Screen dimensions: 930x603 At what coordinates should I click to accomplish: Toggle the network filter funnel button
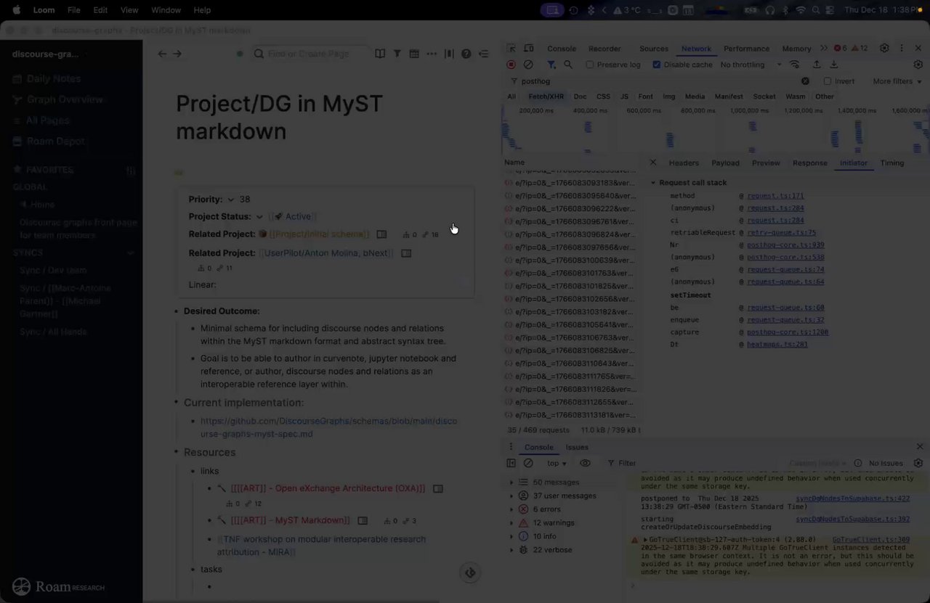point(551,65)
